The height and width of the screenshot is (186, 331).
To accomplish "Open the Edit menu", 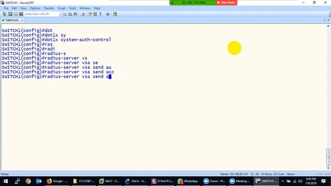I will click(14, 8).
